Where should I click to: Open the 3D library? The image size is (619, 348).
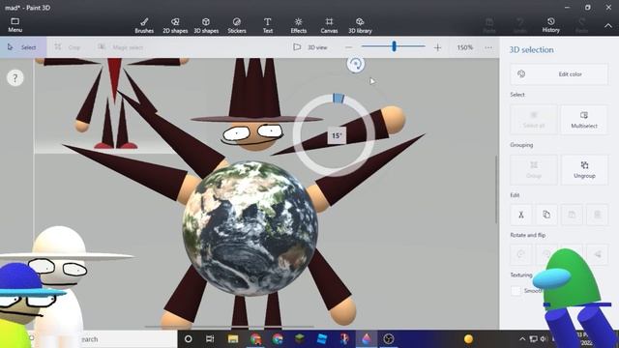coord(360,25)
